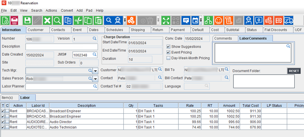Click the green new document icon
The image size is (304, 137).
[x=5, y=20]
